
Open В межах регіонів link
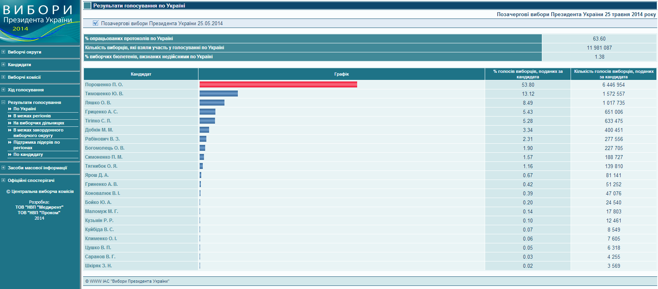click(x=32, y=116)
